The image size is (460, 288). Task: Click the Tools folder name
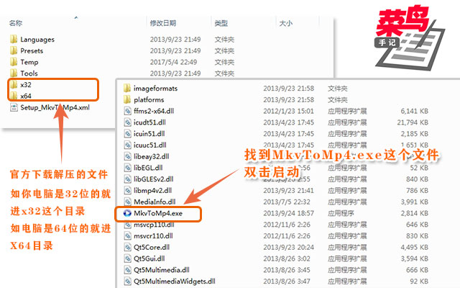tap(29, 73)
